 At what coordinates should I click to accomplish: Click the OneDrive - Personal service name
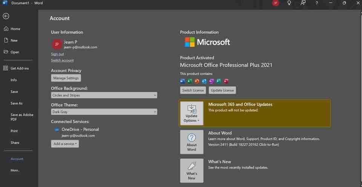pos(80,130)
